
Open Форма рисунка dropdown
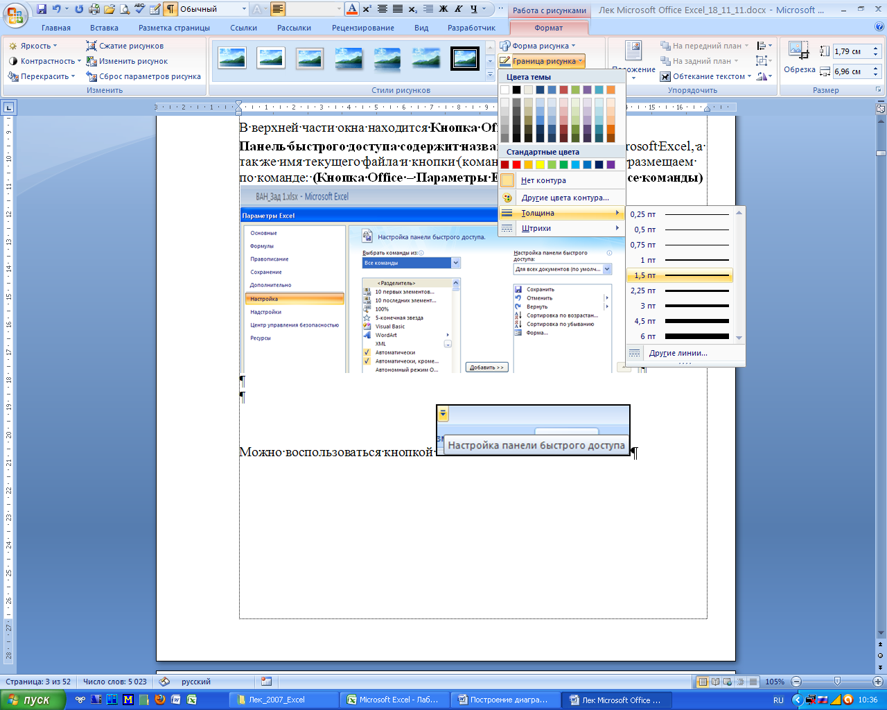tap(538, 46)
